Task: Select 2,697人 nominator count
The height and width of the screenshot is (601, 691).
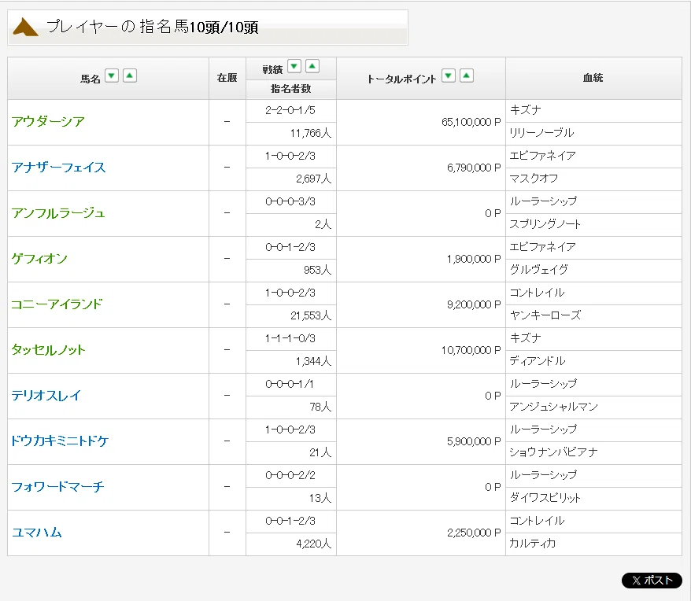Action: (x=313, y=179)
